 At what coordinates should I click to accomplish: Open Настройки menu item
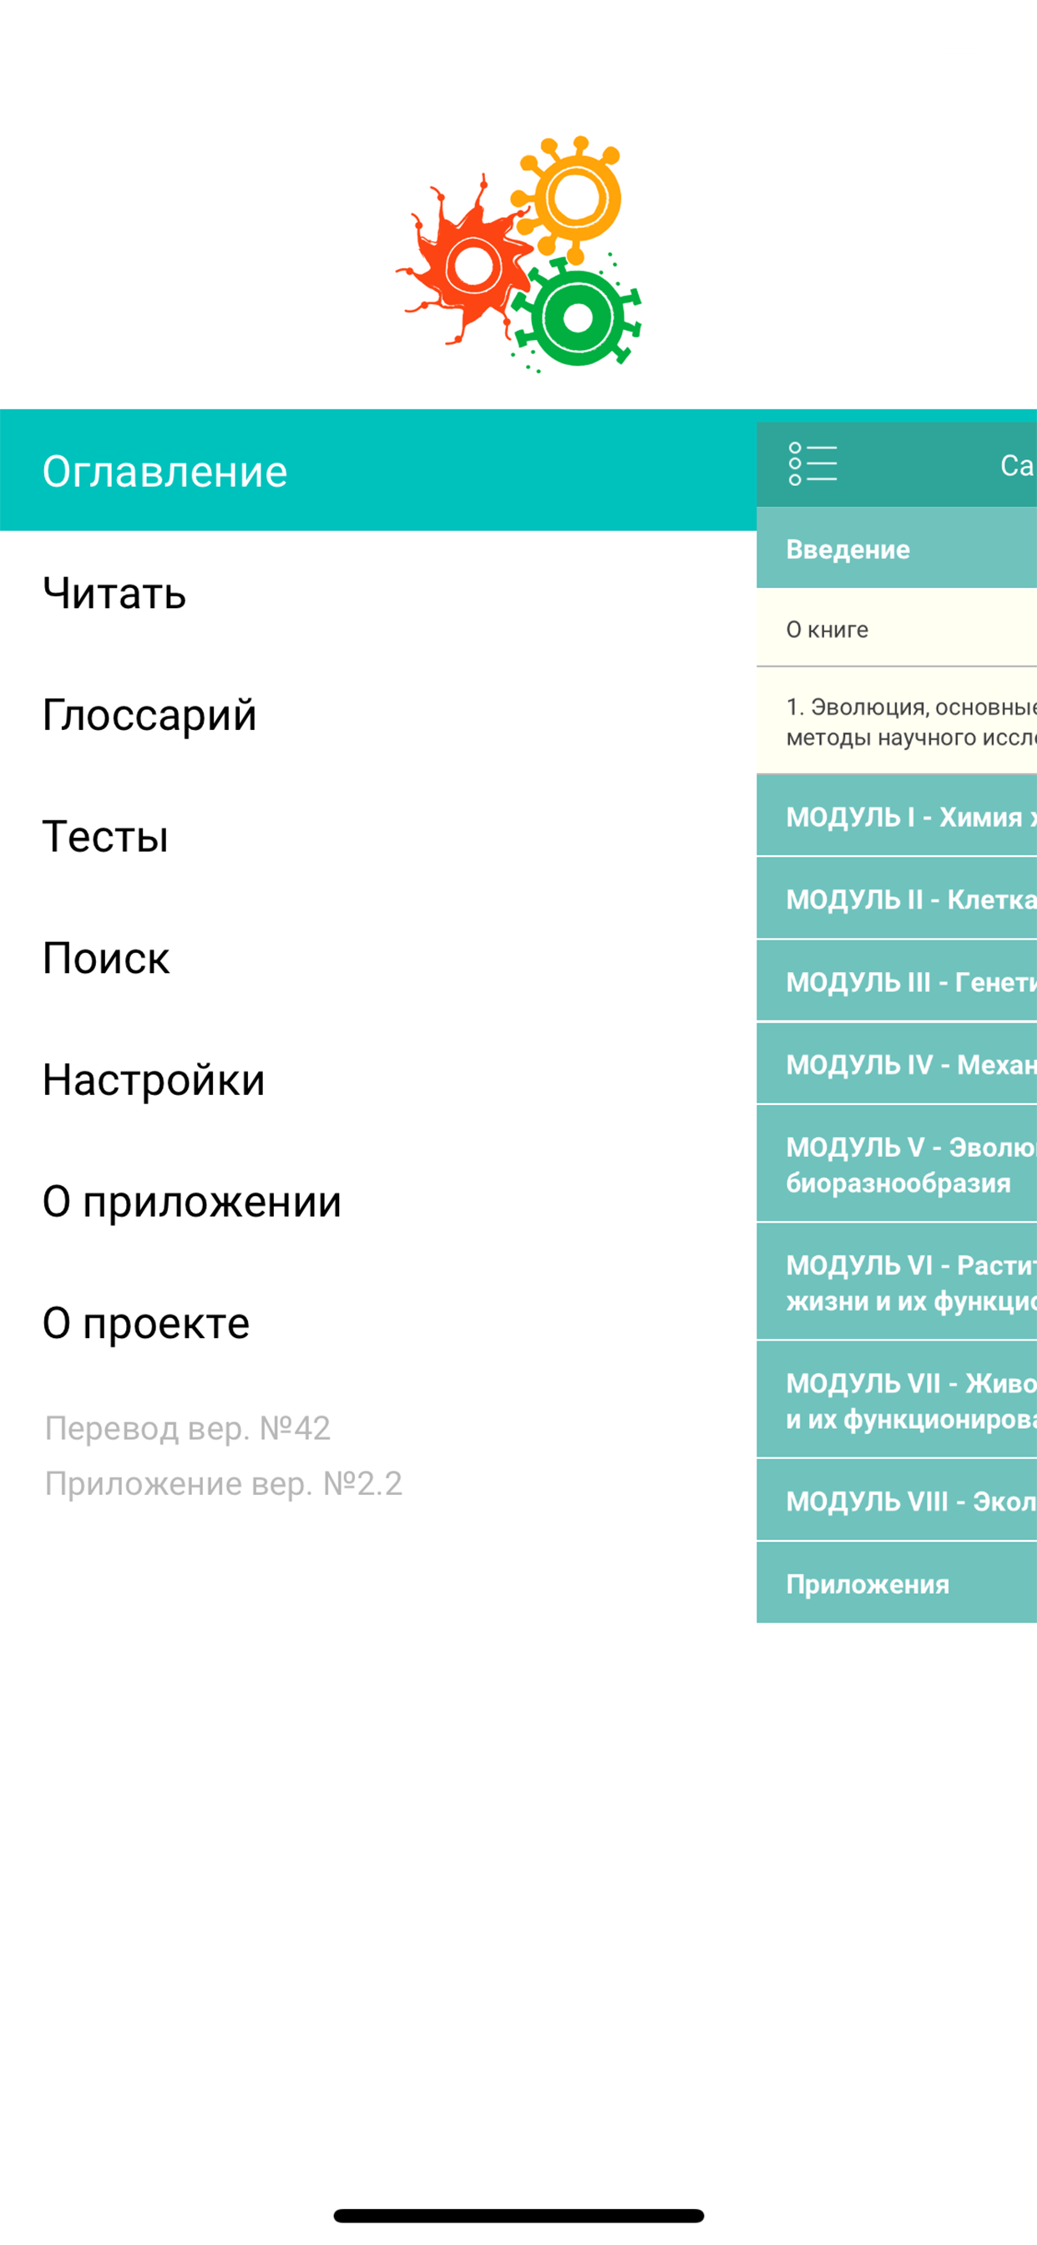tap(378, 1080)
